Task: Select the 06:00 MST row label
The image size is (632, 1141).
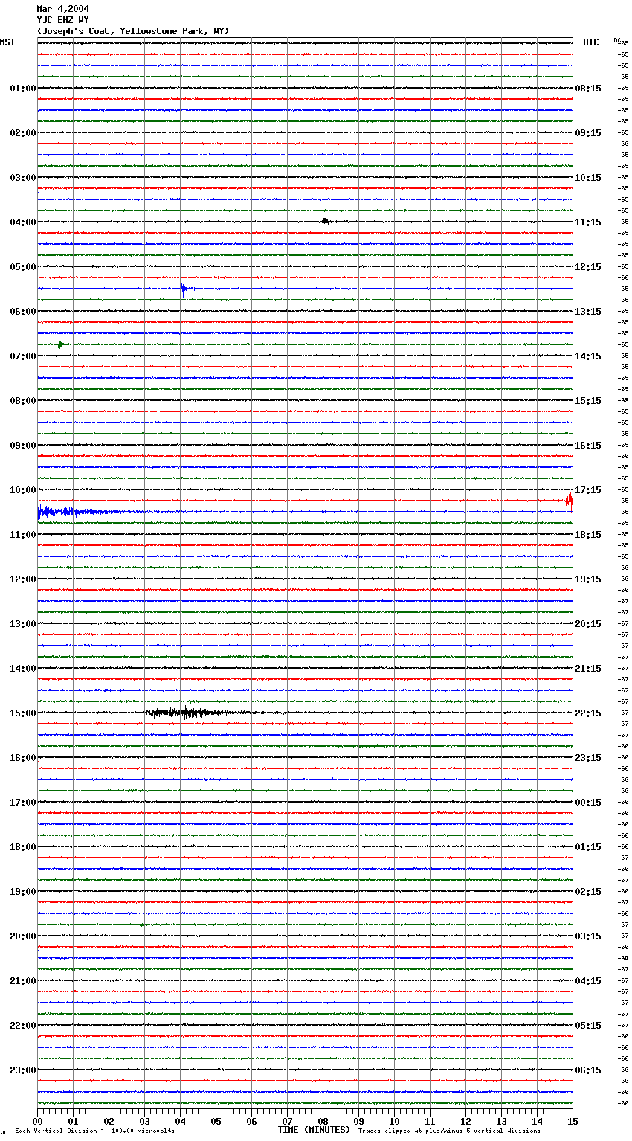Action: click(x=23, y=312)
